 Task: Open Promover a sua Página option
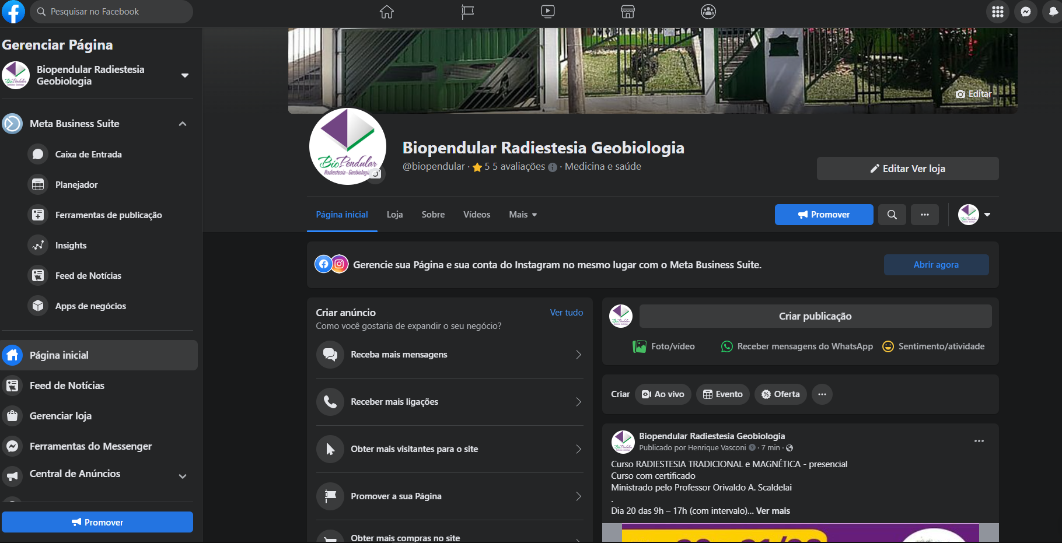click(x=450, y=496)
